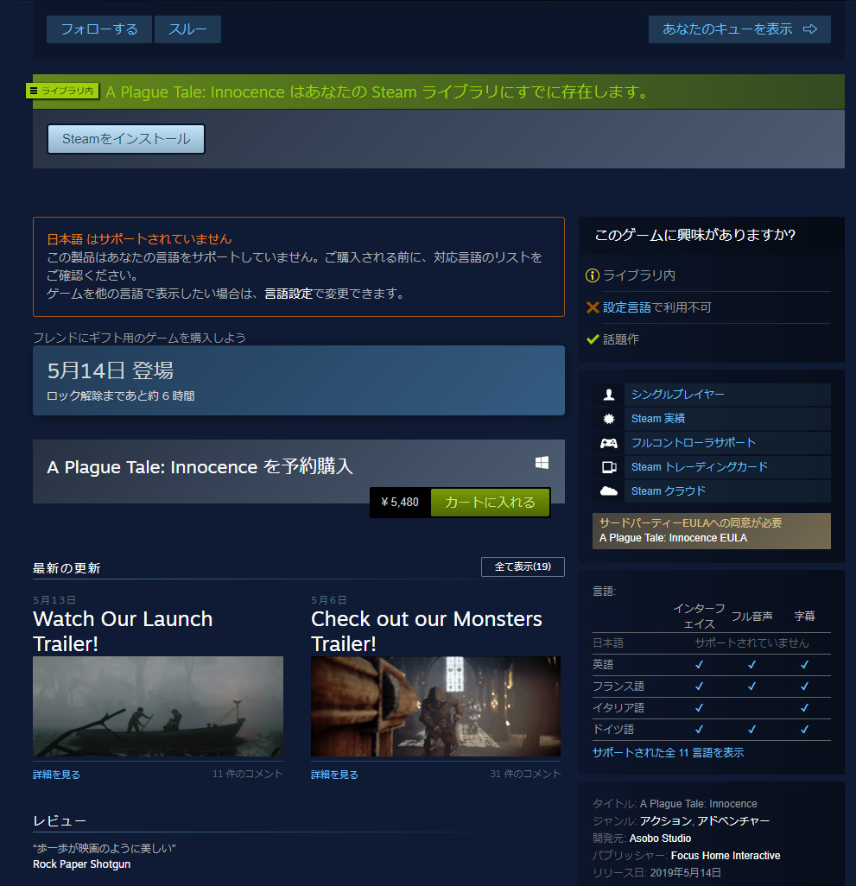Image resolution: width=856 pixels, height=886 pixels.
Task: Open あなたのキューを表示 queue button
Action: (x=739, y=29)
